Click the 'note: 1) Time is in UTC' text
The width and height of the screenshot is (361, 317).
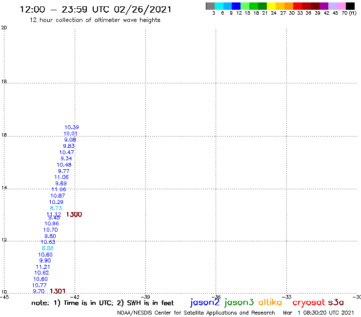coord(72,303)
